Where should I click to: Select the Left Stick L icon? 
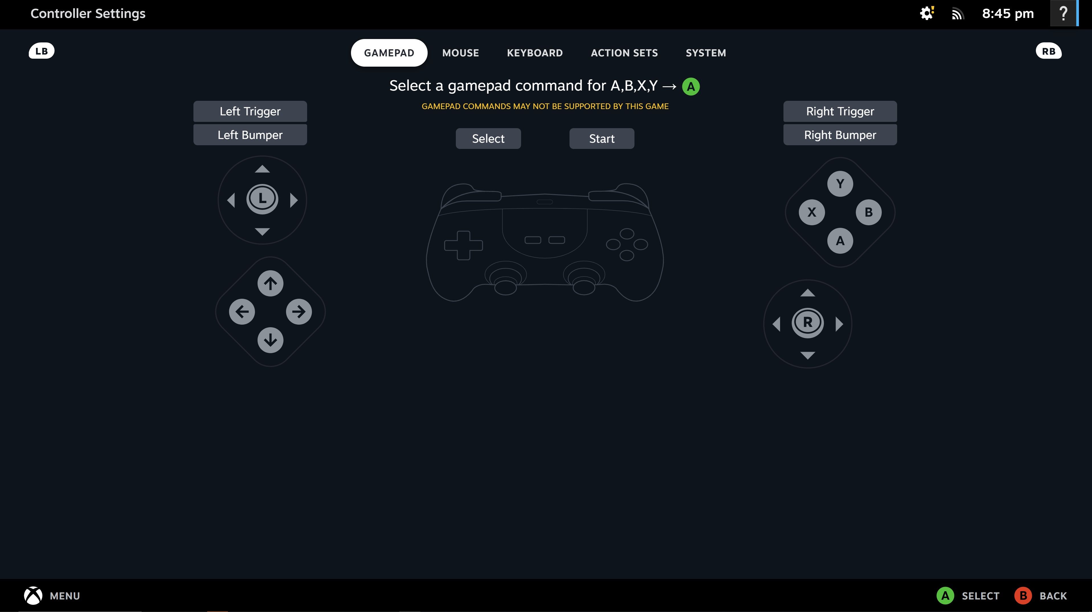click(262, 198)
